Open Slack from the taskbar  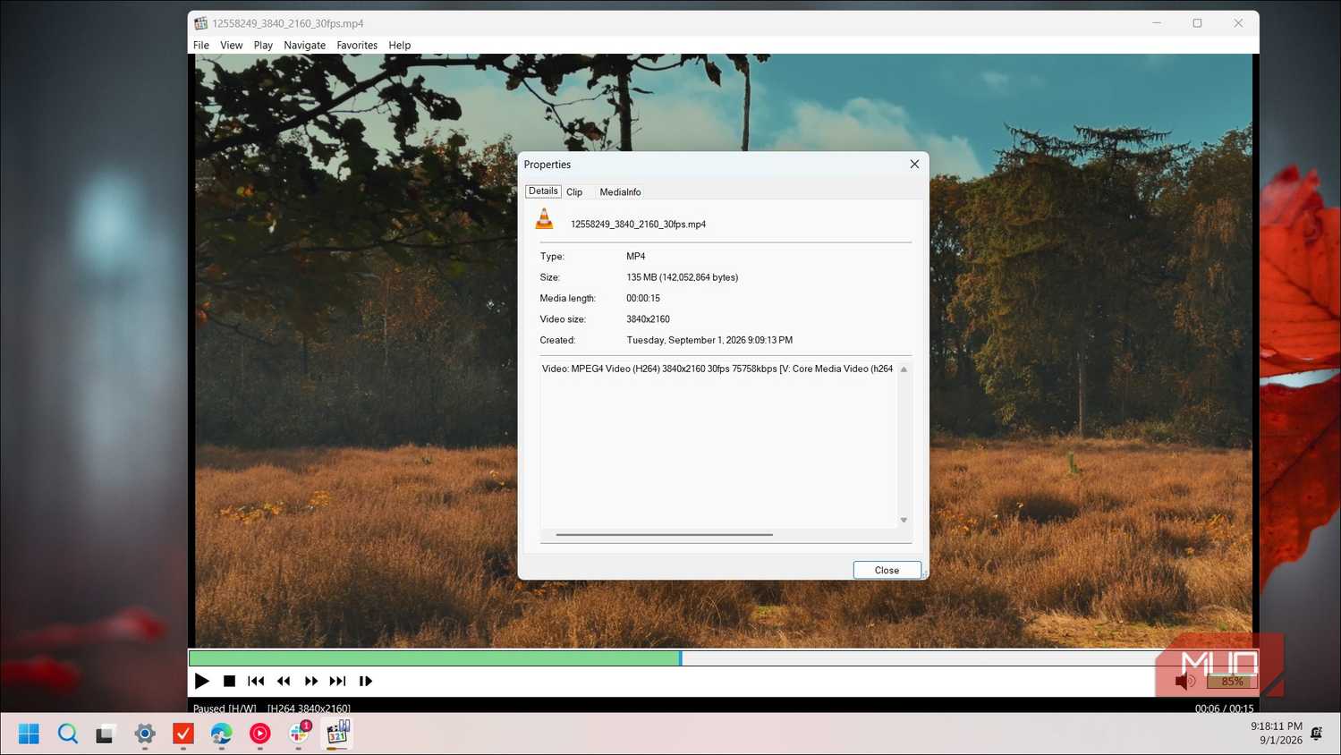[x=299, y=734]
